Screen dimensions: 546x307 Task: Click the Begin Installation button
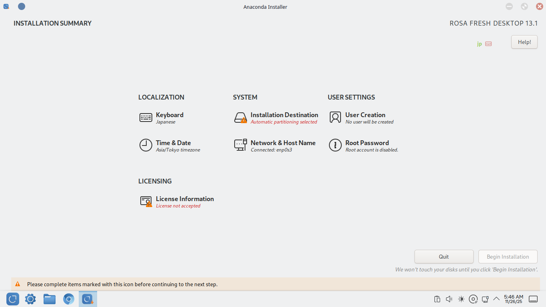tap(508, 257)
